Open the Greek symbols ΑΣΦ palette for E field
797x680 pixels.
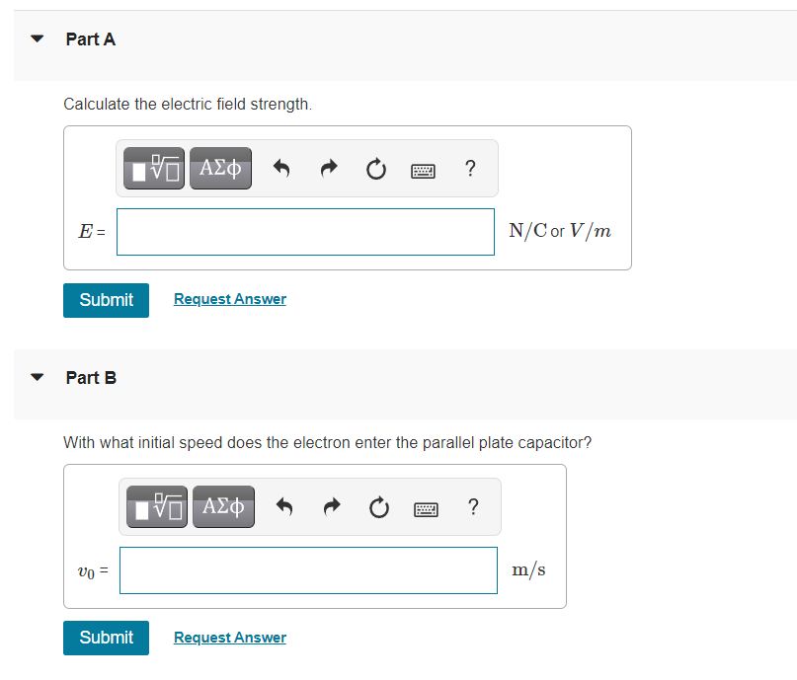pos(220,168)
